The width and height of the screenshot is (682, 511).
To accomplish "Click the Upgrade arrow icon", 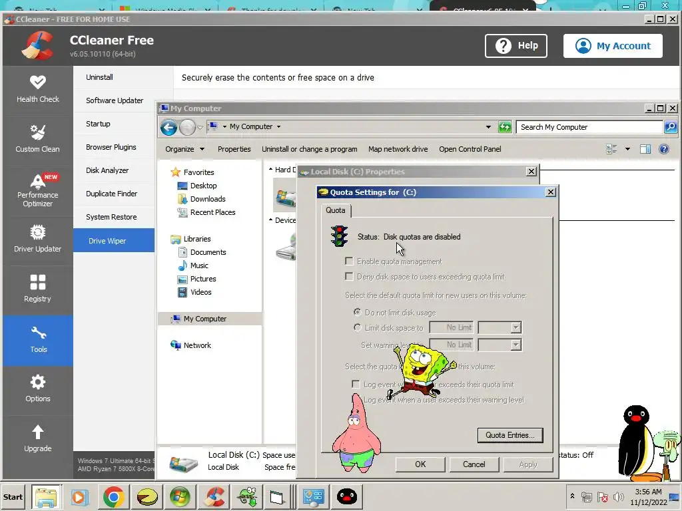I will 38,431.
